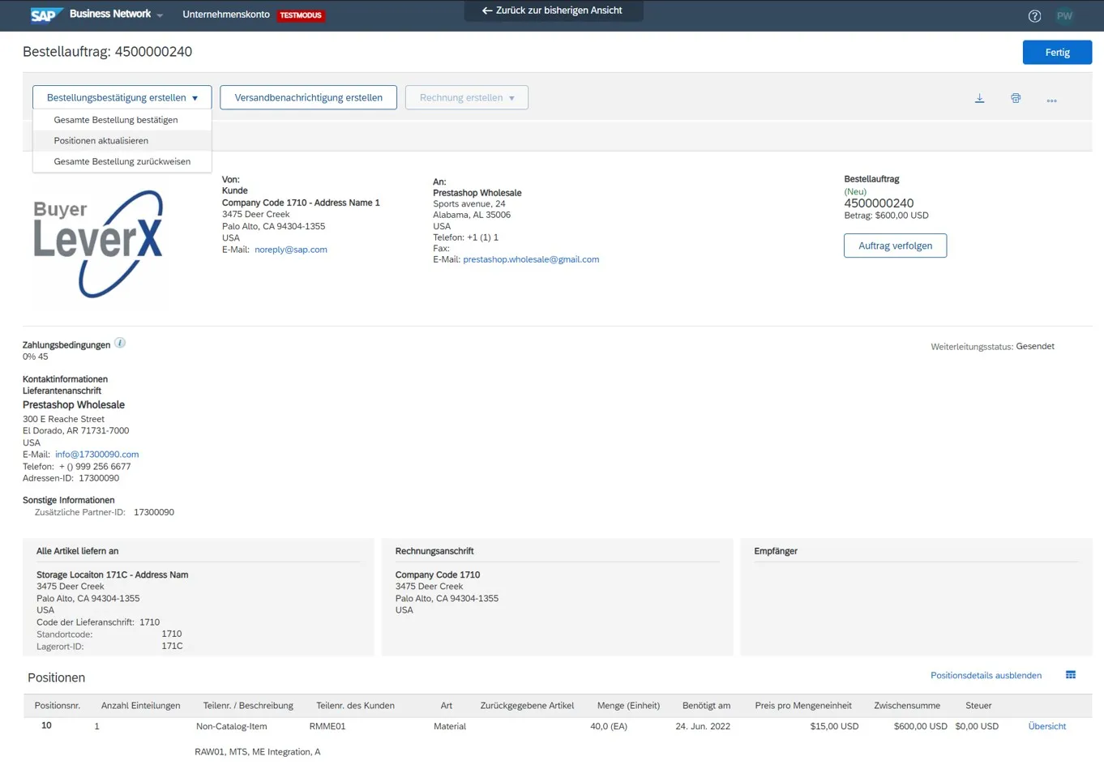The width and height of the screenshot is (1104, 769).
Task: Click the Zahlungsbedingungen info icon
Action: tap(120, 343)
